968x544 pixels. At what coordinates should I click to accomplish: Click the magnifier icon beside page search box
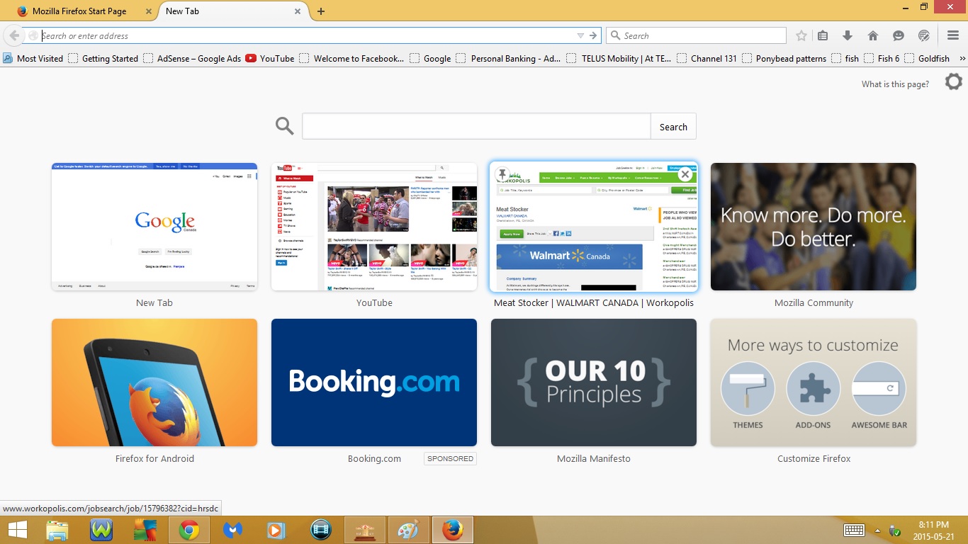click(284, 126)
